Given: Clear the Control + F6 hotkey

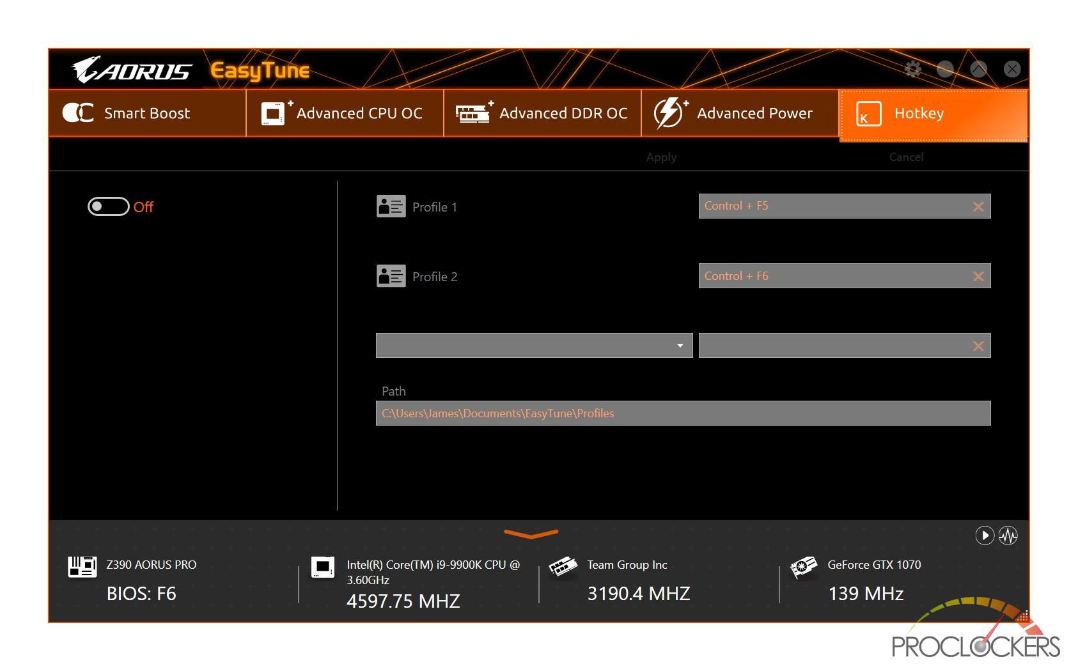Looking at the screenshot, I should (978, 276).
